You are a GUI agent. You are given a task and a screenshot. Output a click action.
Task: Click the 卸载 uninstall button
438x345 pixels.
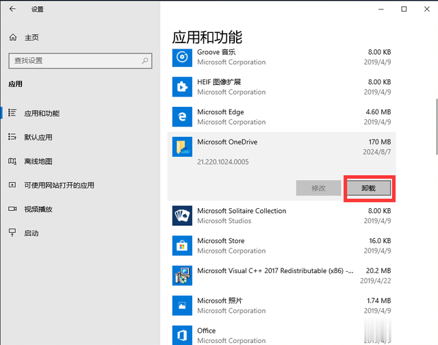[369, 188]
